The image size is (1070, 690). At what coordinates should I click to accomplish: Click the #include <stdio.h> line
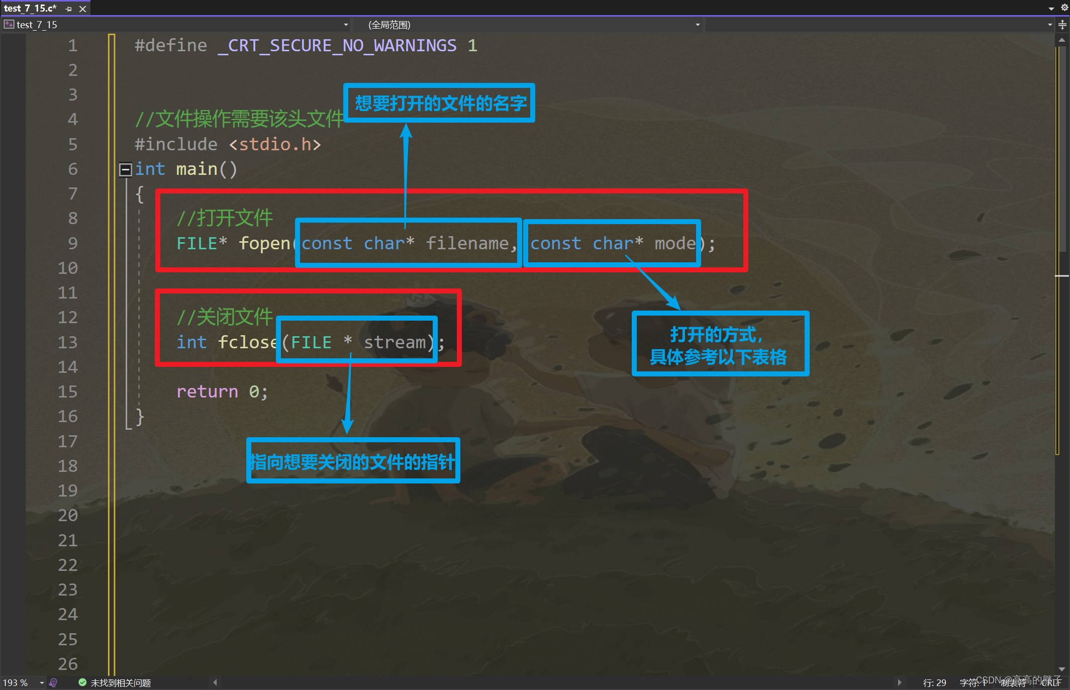click(228, 145)
